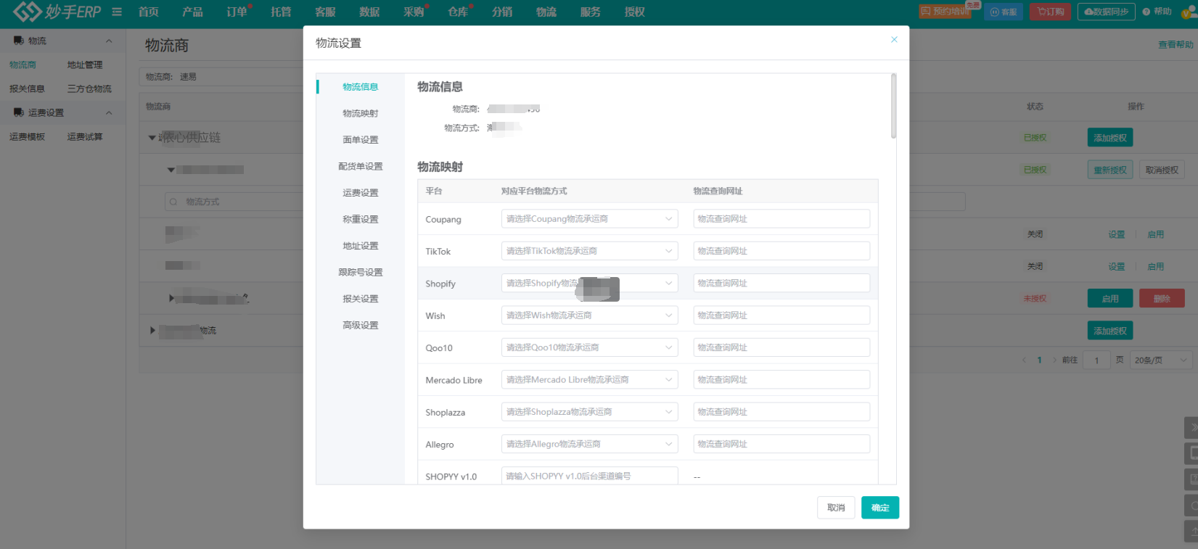Click Coupang 物流查询网址 input field

pos(781,219)
